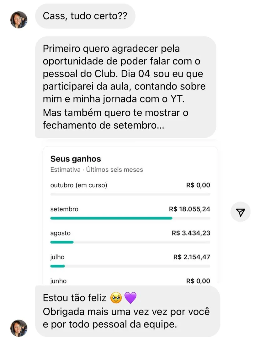The image size is (260, 342).
Task: Tap the setembro earnings progress bar
Action: coord(111,218)
